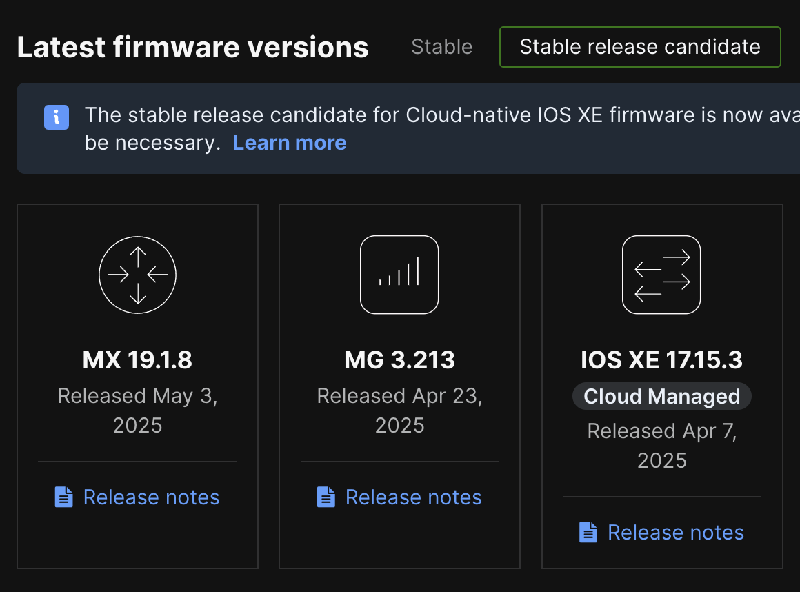This screenshot has height=592, width=800.
Task: Open the Learn more link
Action: tap(289, 143)
